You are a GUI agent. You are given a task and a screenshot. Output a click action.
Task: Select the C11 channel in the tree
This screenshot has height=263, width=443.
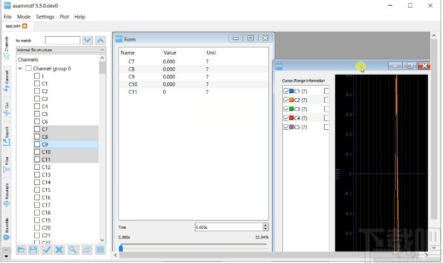point(46,160)
